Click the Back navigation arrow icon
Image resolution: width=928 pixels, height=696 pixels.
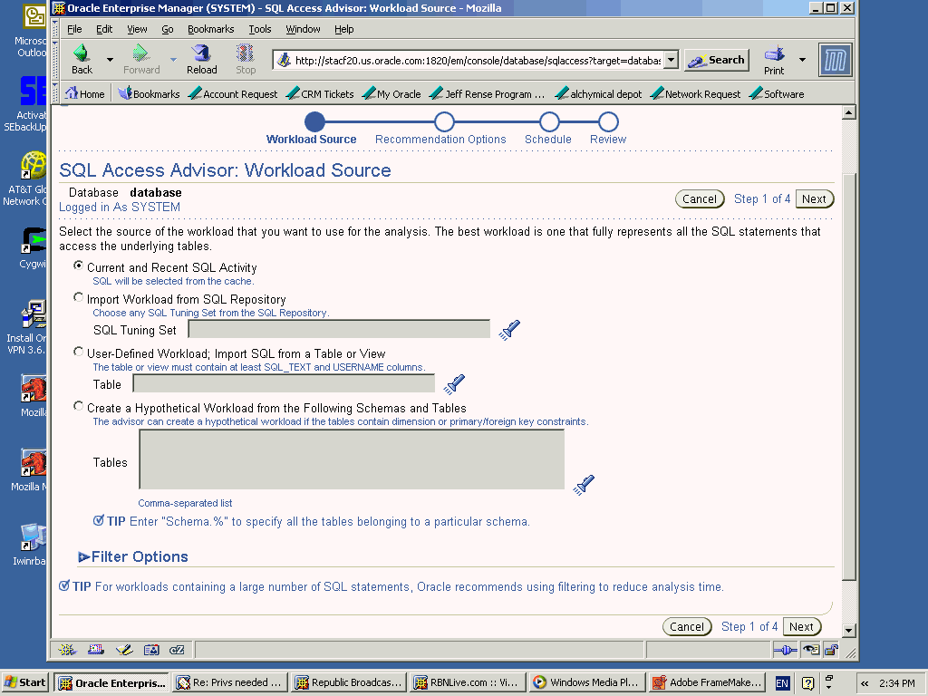point(82,53)
